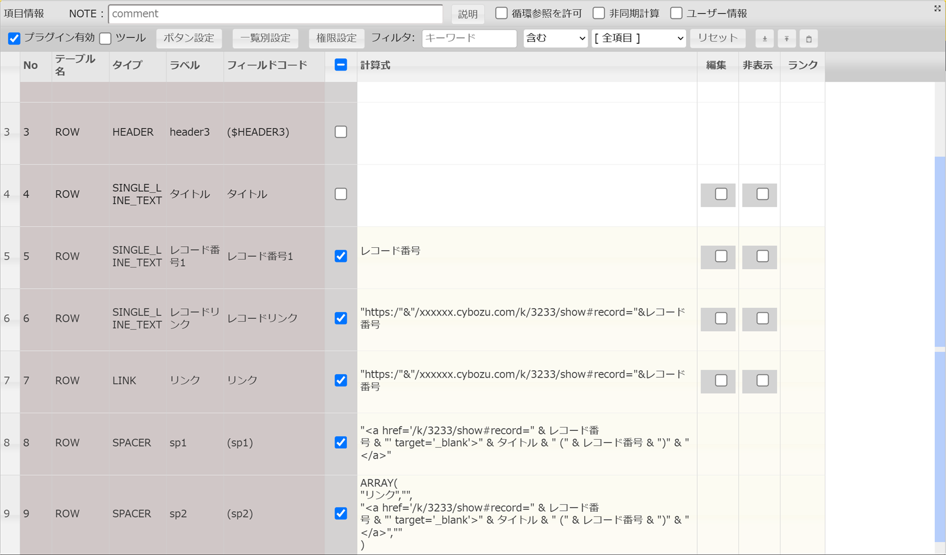946x555 pixels.
Task: Open 権限設定 settings
Action: [x=336, y=38]
